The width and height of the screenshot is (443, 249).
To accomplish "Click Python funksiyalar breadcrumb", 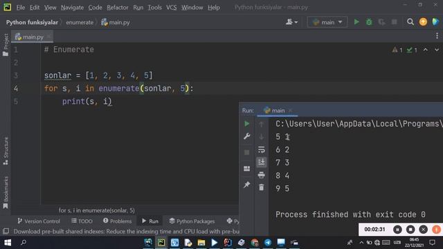I will tap(32, 22).
